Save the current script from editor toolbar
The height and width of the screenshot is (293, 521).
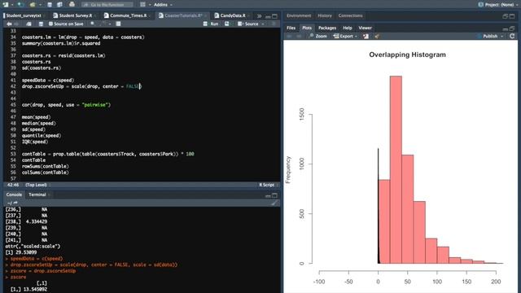pos(41,24)
